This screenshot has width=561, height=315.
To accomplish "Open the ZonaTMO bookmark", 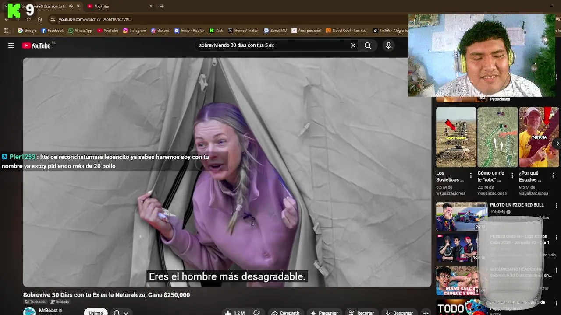I will (275, 31).
